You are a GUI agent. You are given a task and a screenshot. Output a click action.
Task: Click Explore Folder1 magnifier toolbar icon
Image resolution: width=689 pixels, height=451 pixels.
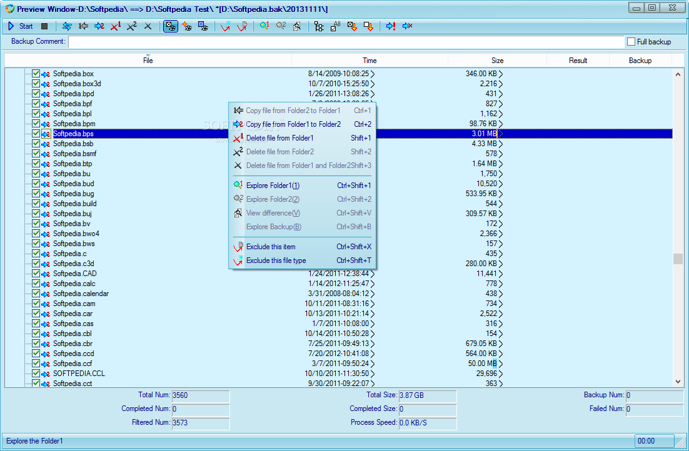point(264,26)
